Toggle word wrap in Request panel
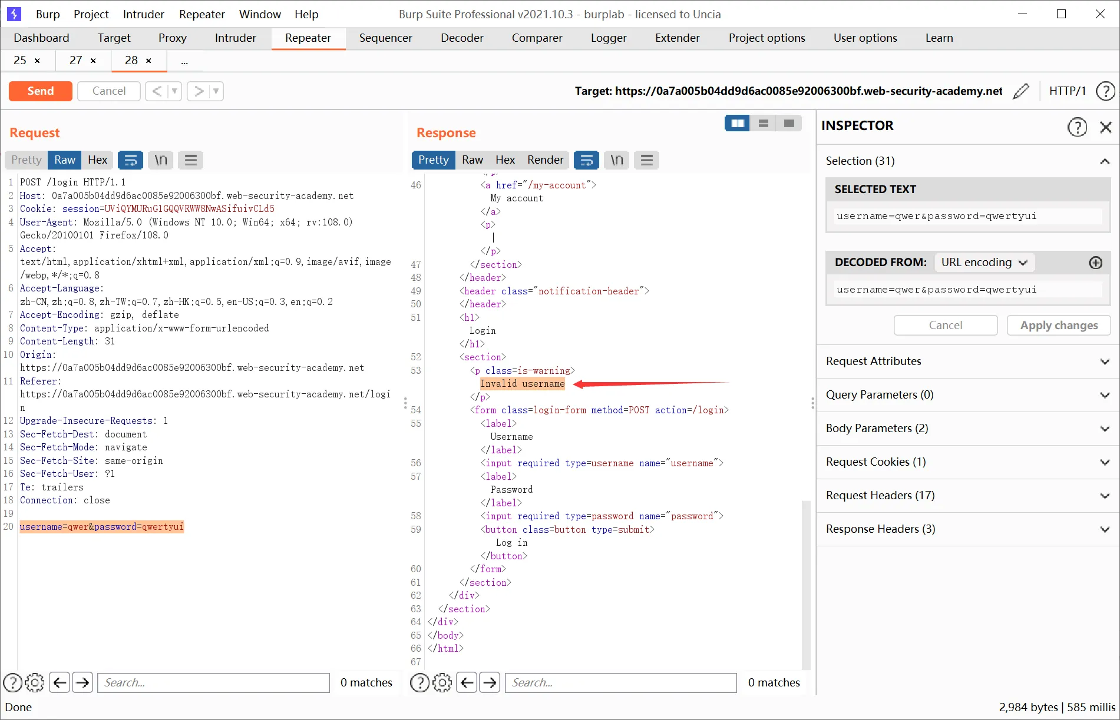 pos(131,160)
